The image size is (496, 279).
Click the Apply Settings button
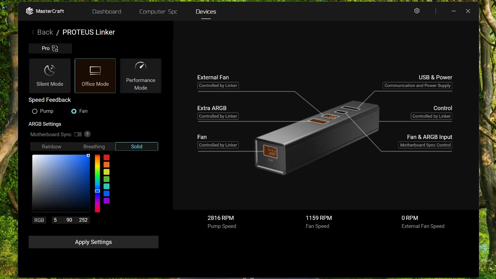click(93, 242)
